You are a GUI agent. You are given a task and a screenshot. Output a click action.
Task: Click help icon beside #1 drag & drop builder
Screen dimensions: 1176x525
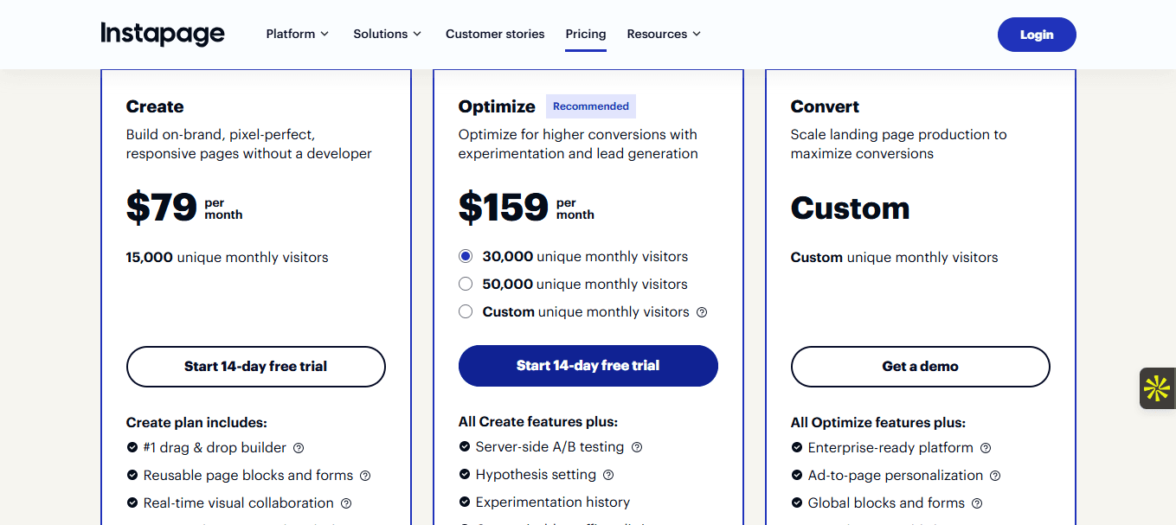[299, 448]
